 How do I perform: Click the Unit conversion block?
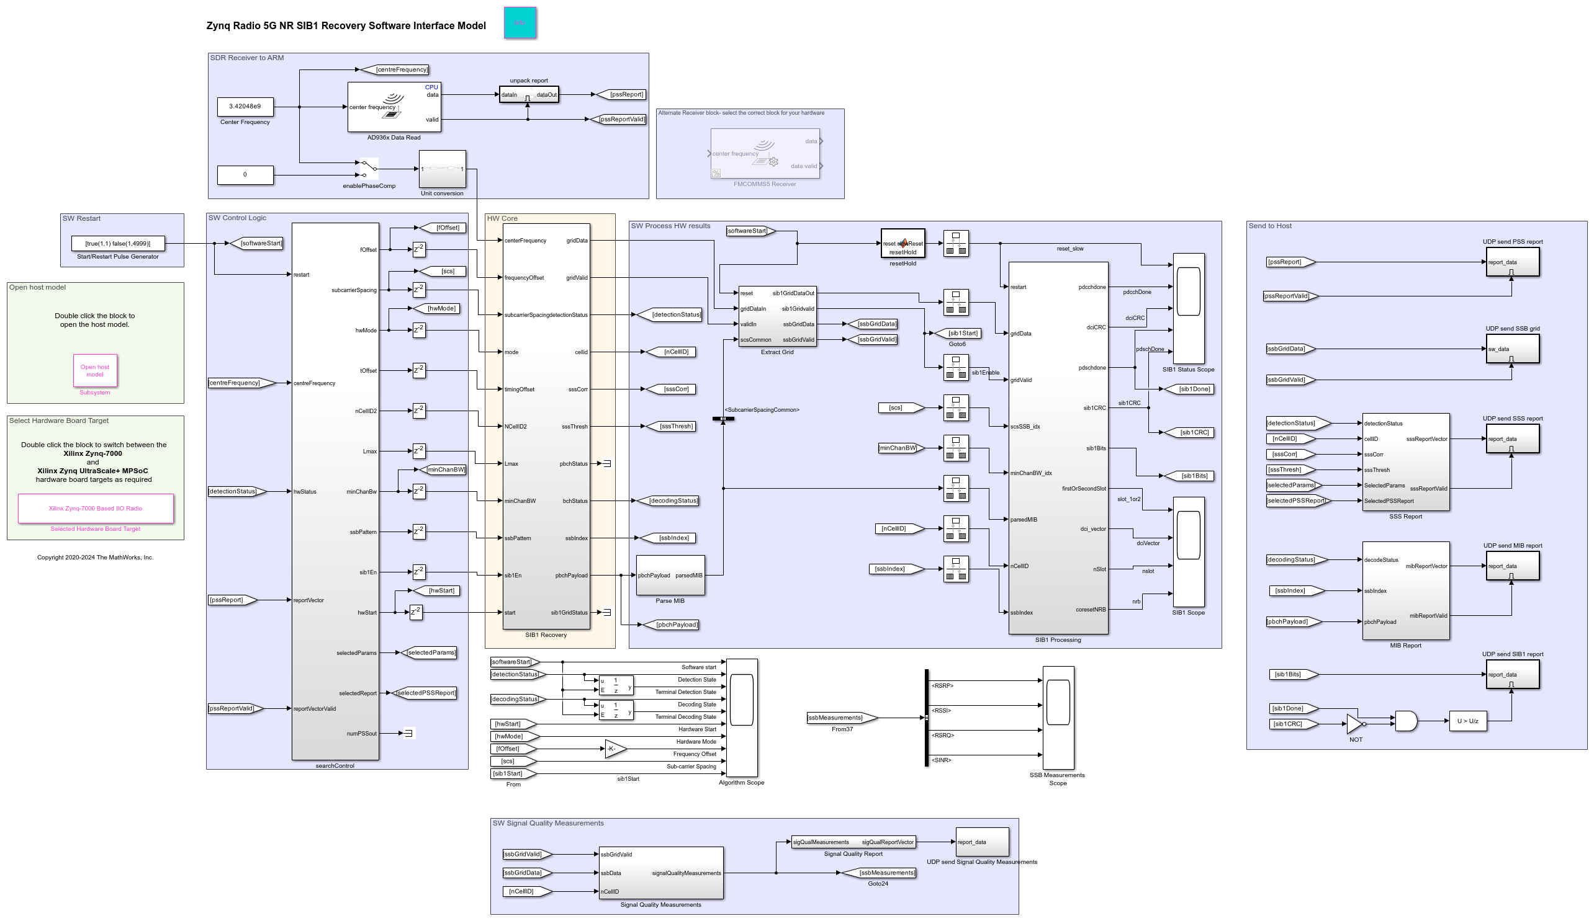pyautogui.click(x=442, y=169)
